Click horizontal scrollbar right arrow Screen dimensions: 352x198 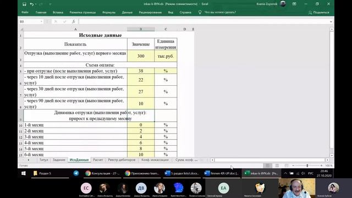point(327,160)
